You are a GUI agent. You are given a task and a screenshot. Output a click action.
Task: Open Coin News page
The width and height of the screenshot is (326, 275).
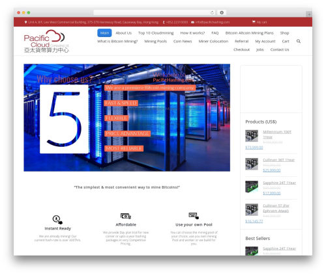tap(183, 41)
